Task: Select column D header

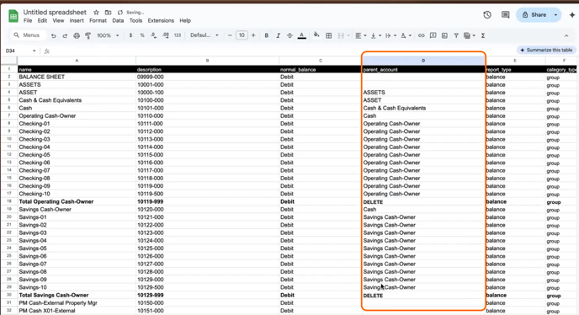Action: click(422, 61)
